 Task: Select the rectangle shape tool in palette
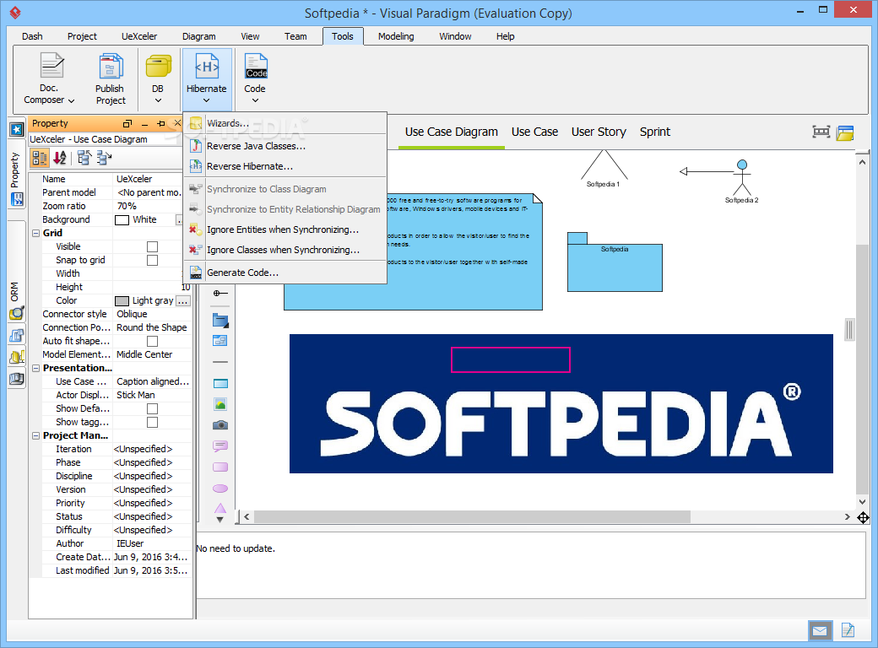pos(220,383)
